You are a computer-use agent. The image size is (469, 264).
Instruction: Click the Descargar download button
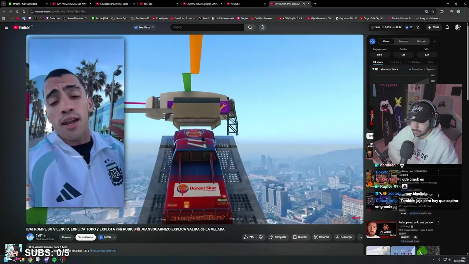pos(344,237)
